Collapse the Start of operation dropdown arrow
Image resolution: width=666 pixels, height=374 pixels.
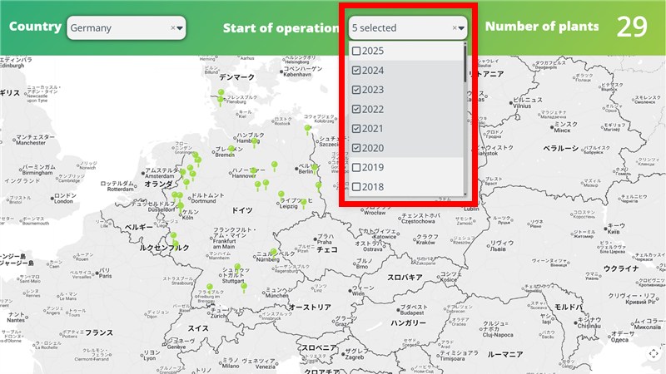461,27
